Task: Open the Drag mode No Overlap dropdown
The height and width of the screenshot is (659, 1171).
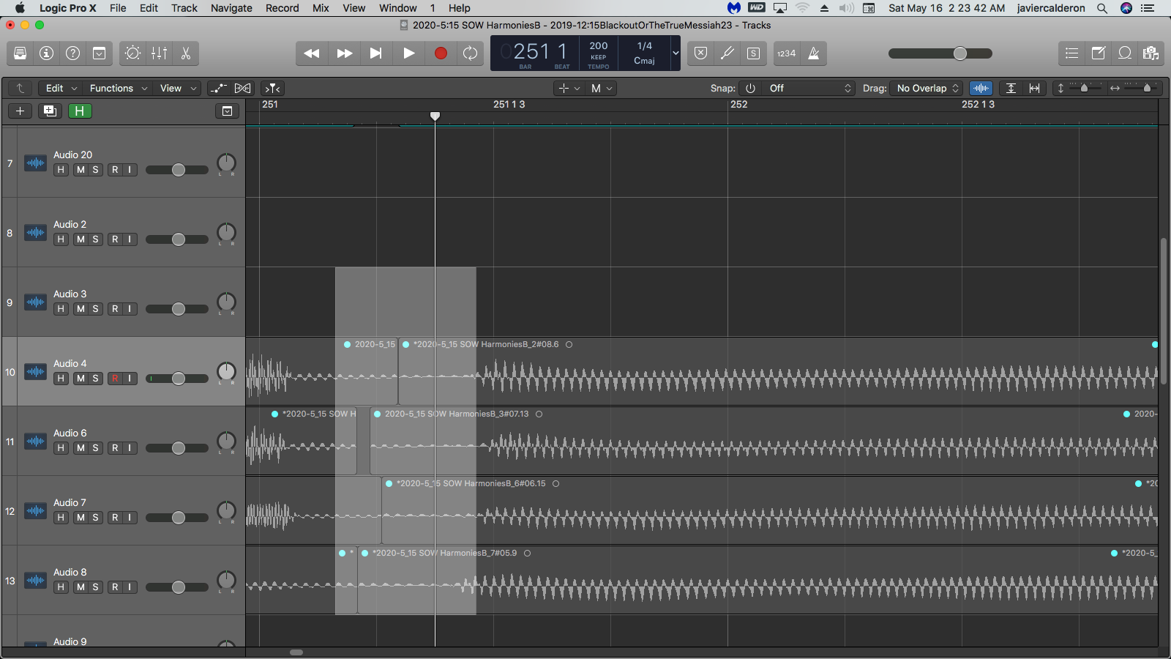Action: pyautogui.click(x=927, y=88)
